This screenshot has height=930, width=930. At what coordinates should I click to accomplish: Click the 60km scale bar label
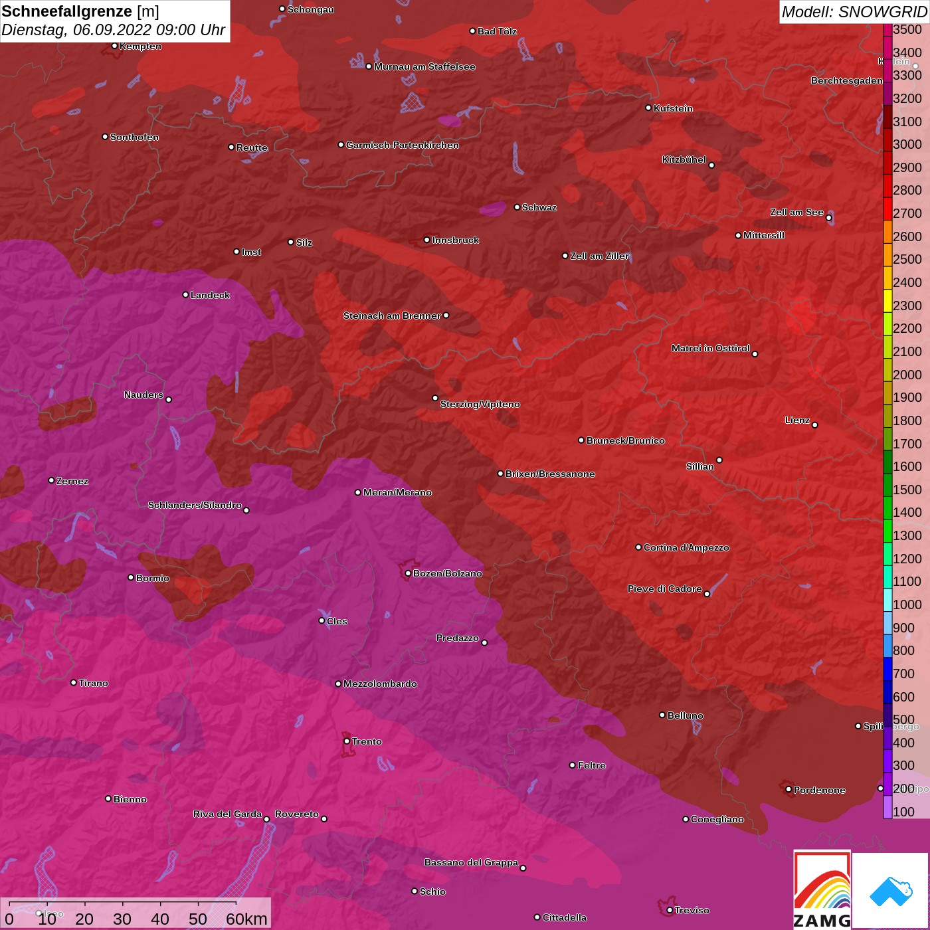coord(246,919)
